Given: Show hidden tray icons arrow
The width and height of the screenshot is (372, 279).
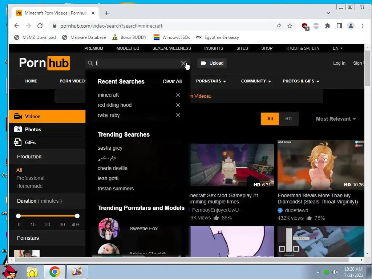Looking at the screenshot, I should click(x=318, y=272).
